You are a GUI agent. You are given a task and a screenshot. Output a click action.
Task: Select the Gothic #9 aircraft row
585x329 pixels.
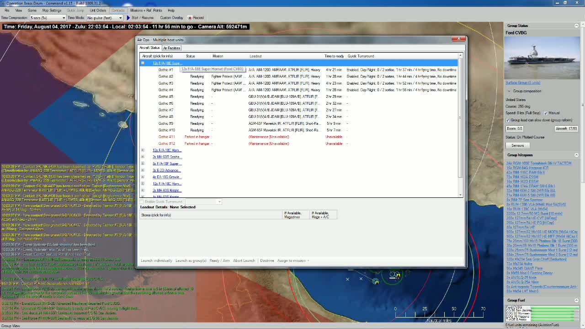299,123
